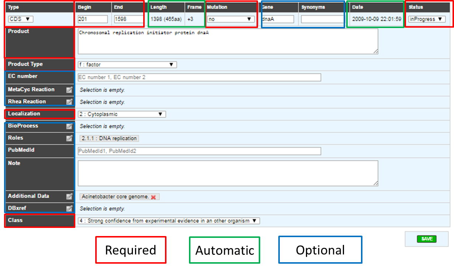Open the Mutation dropdown
The image size is (454, 267).
click(x=230, y=19)
